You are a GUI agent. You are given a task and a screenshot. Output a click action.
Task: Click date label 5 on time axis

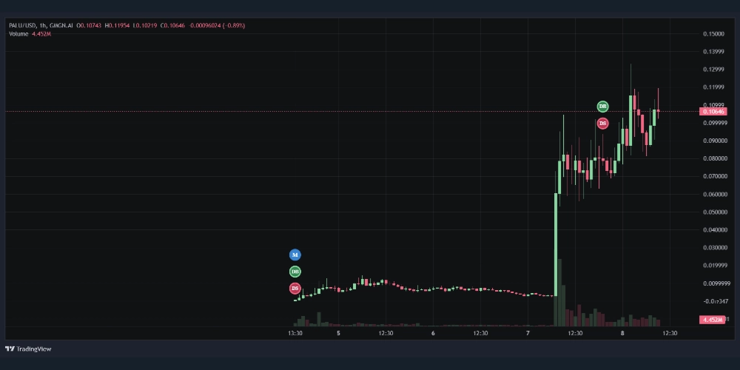[338, 334]
